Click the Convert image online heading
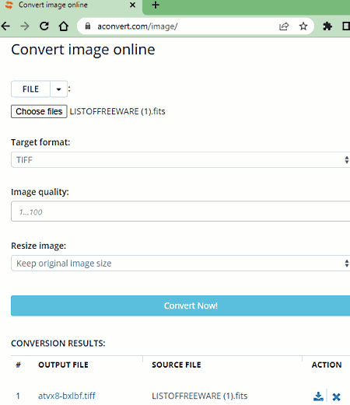Screen dimensions: 350x405 pos(83,50)
